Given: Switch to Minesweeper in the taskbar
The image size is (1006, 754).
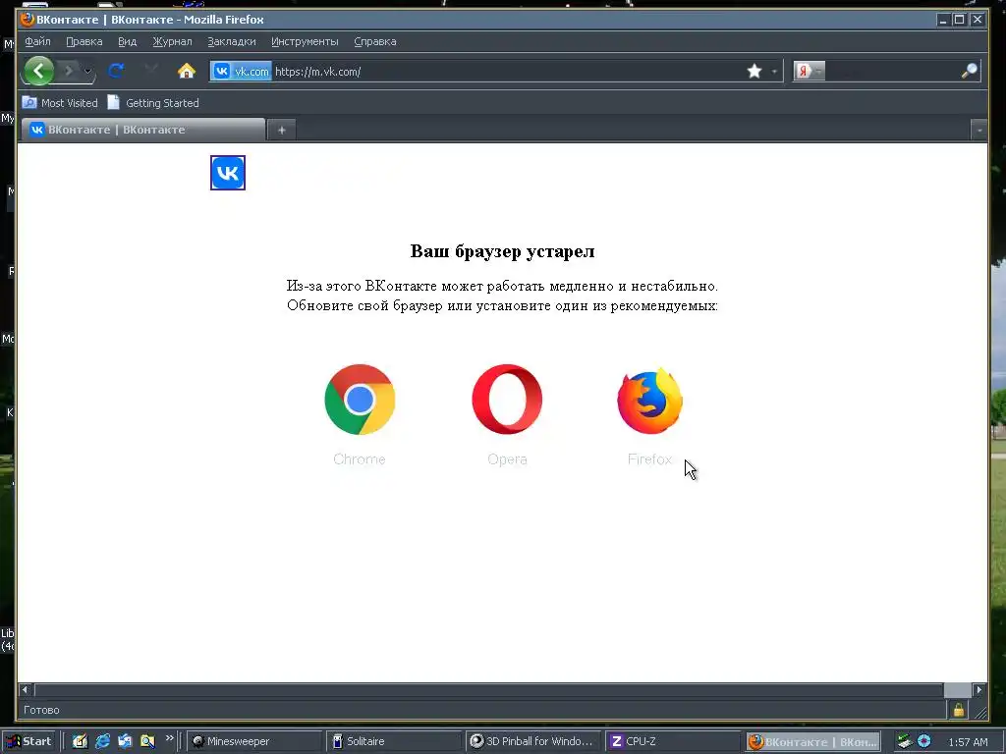Looking at the screenshot, I should 254,741.
